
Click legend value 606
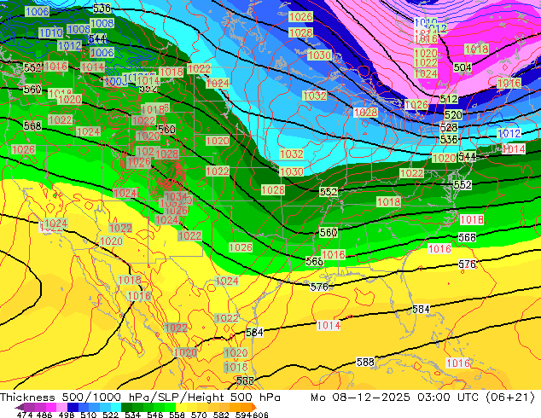[260, 415]
